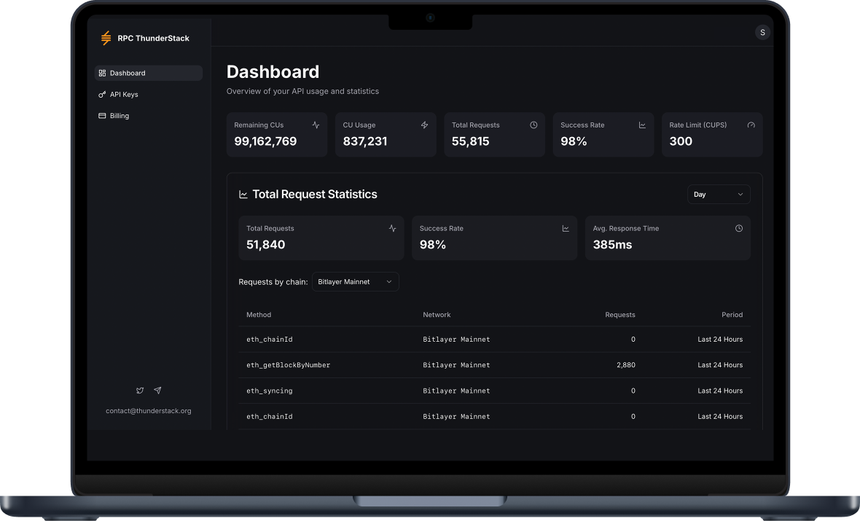Click the RPC ThunderStack brand name
This screenshot has height=521, width=860.
coord(153,39)
